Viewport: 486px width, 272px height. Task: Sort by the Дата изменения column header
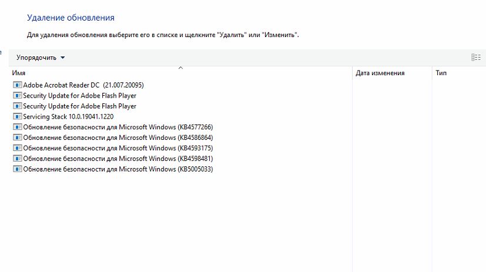(380, 73)
